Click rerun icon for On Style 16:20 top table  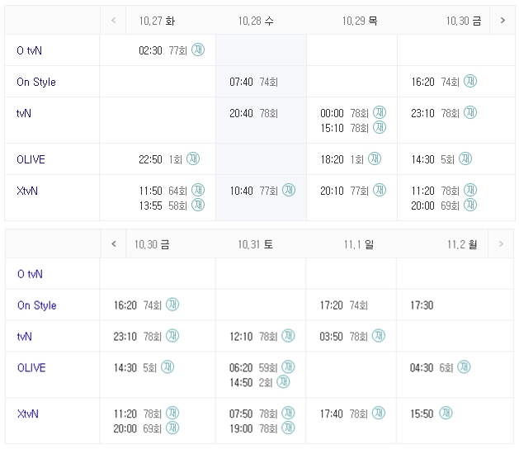(470, 81)
